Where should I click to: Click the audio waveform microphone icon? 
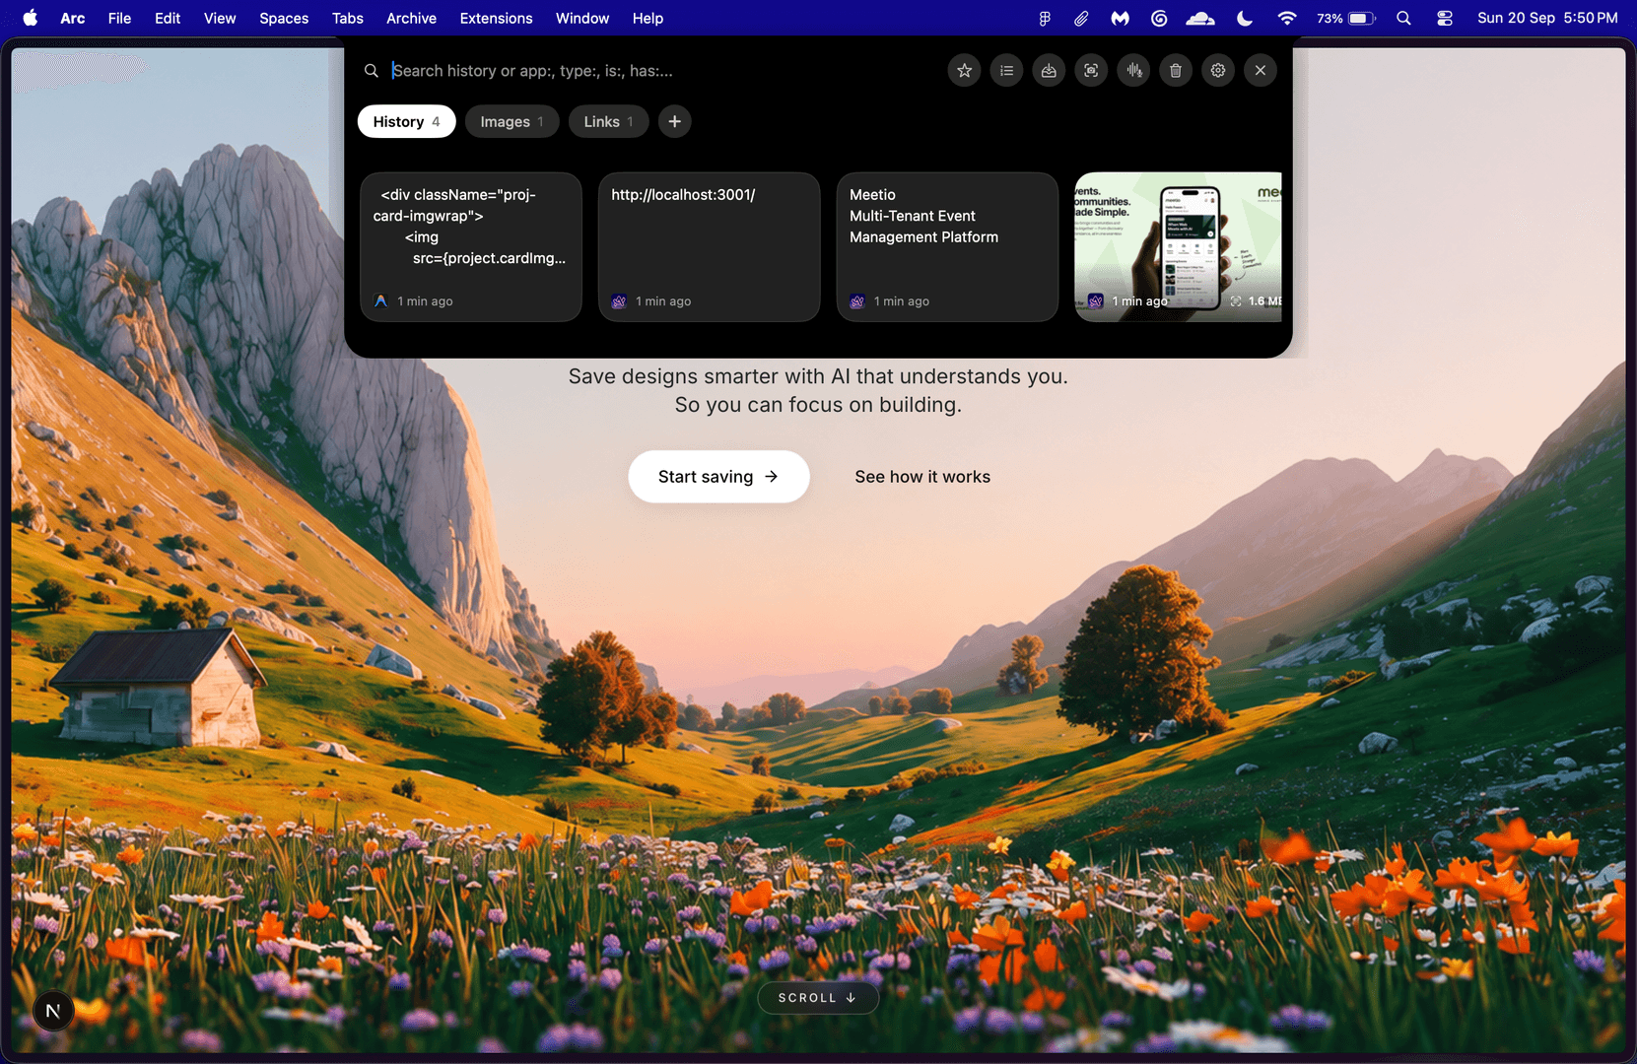(x=1133, y=70)
